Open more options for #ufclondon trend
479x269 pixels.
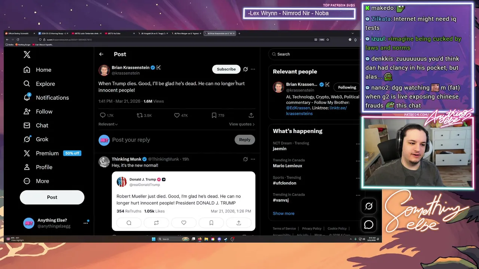(358, 178)
